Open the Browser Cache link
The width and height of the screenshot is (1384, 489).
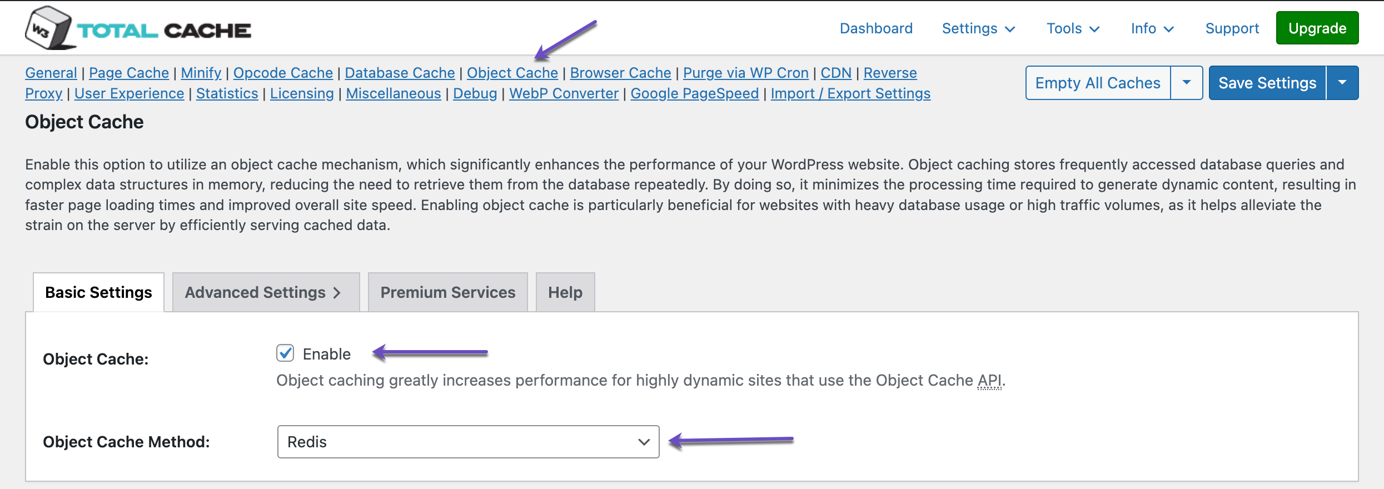[x=620, y=73]
